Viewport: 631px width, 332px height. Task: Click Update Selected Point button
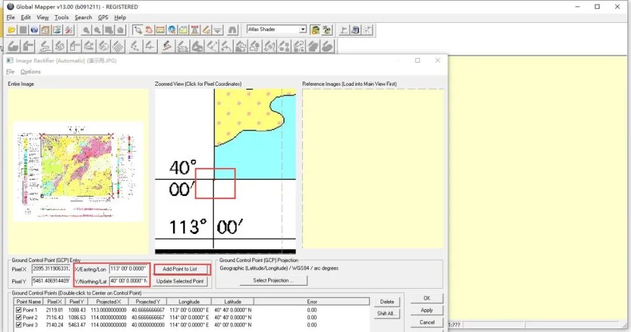[x=180, y=281]
